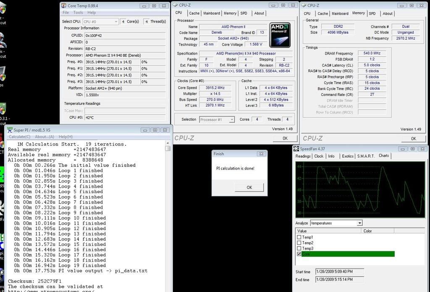The image size is (430, 292).
Task: Open Help(H) menu in Super PI
Action: point(66,137)
